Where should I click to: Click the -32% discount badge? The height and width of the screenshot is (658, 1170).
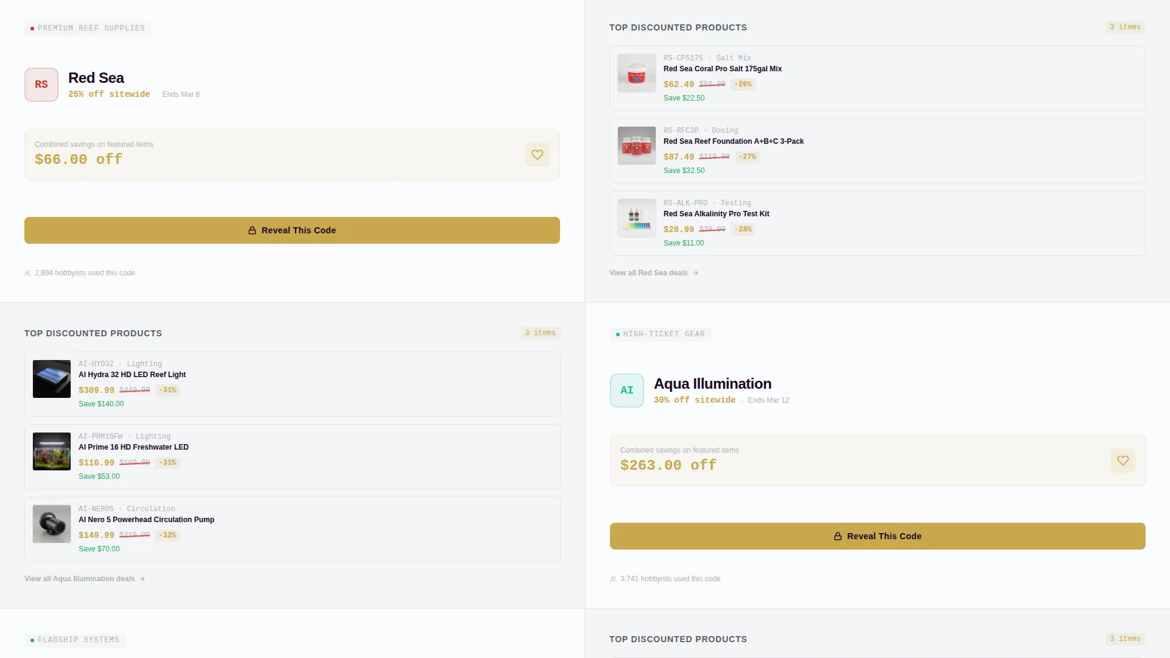coord(168,536)
